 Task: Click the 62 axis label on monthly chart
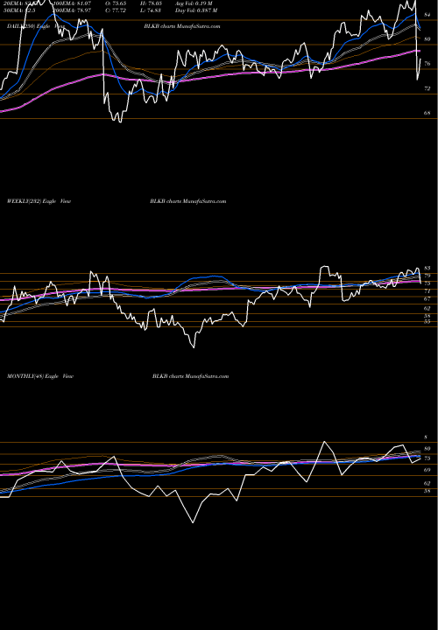[427, 483]
